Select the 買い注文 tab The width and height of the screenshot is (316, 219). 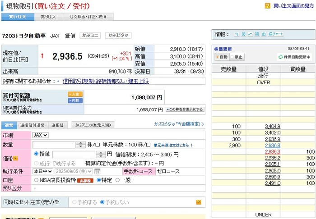click(18, 17)
